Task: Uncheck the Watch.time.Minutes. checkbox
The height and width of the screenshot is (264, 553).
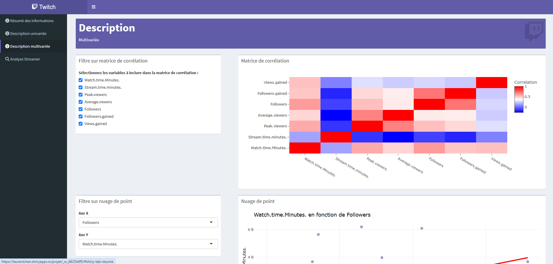Action: [x=81, y=80]
